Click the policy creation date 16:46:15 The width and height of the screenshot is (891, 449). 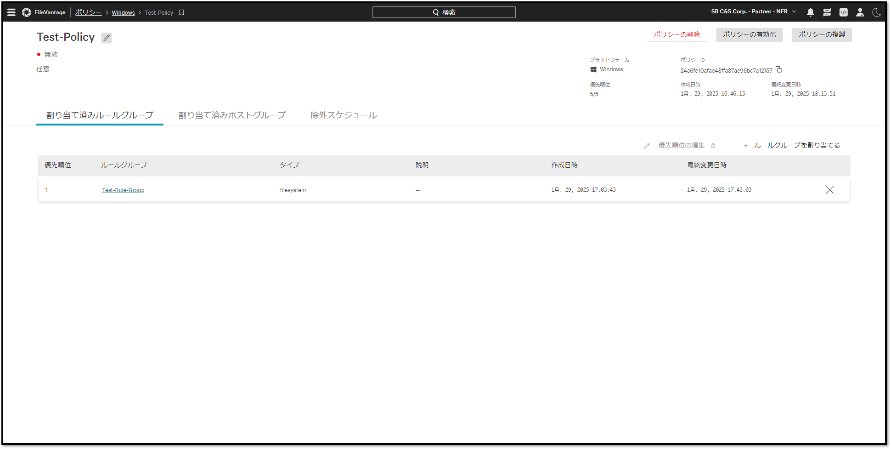[x=713, y=94]
